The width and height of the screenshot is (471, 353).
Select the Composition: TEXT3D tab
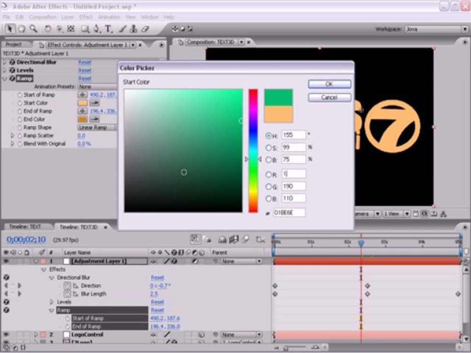pyautogui.click(x=210, y=42)
